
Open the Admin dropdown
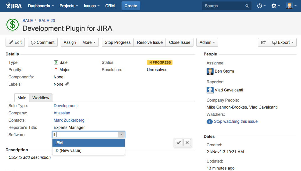pos(207,42)
